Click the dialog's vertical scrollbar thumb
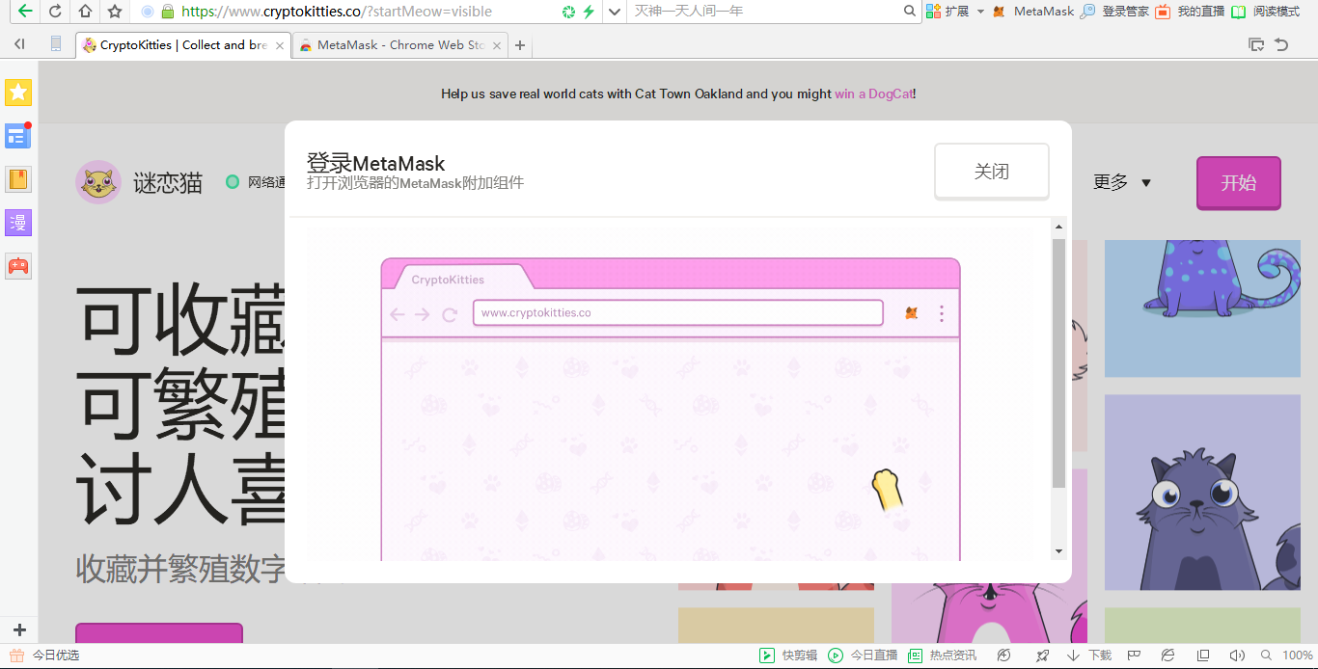Screen dimensions: 1318x669 1058,361
